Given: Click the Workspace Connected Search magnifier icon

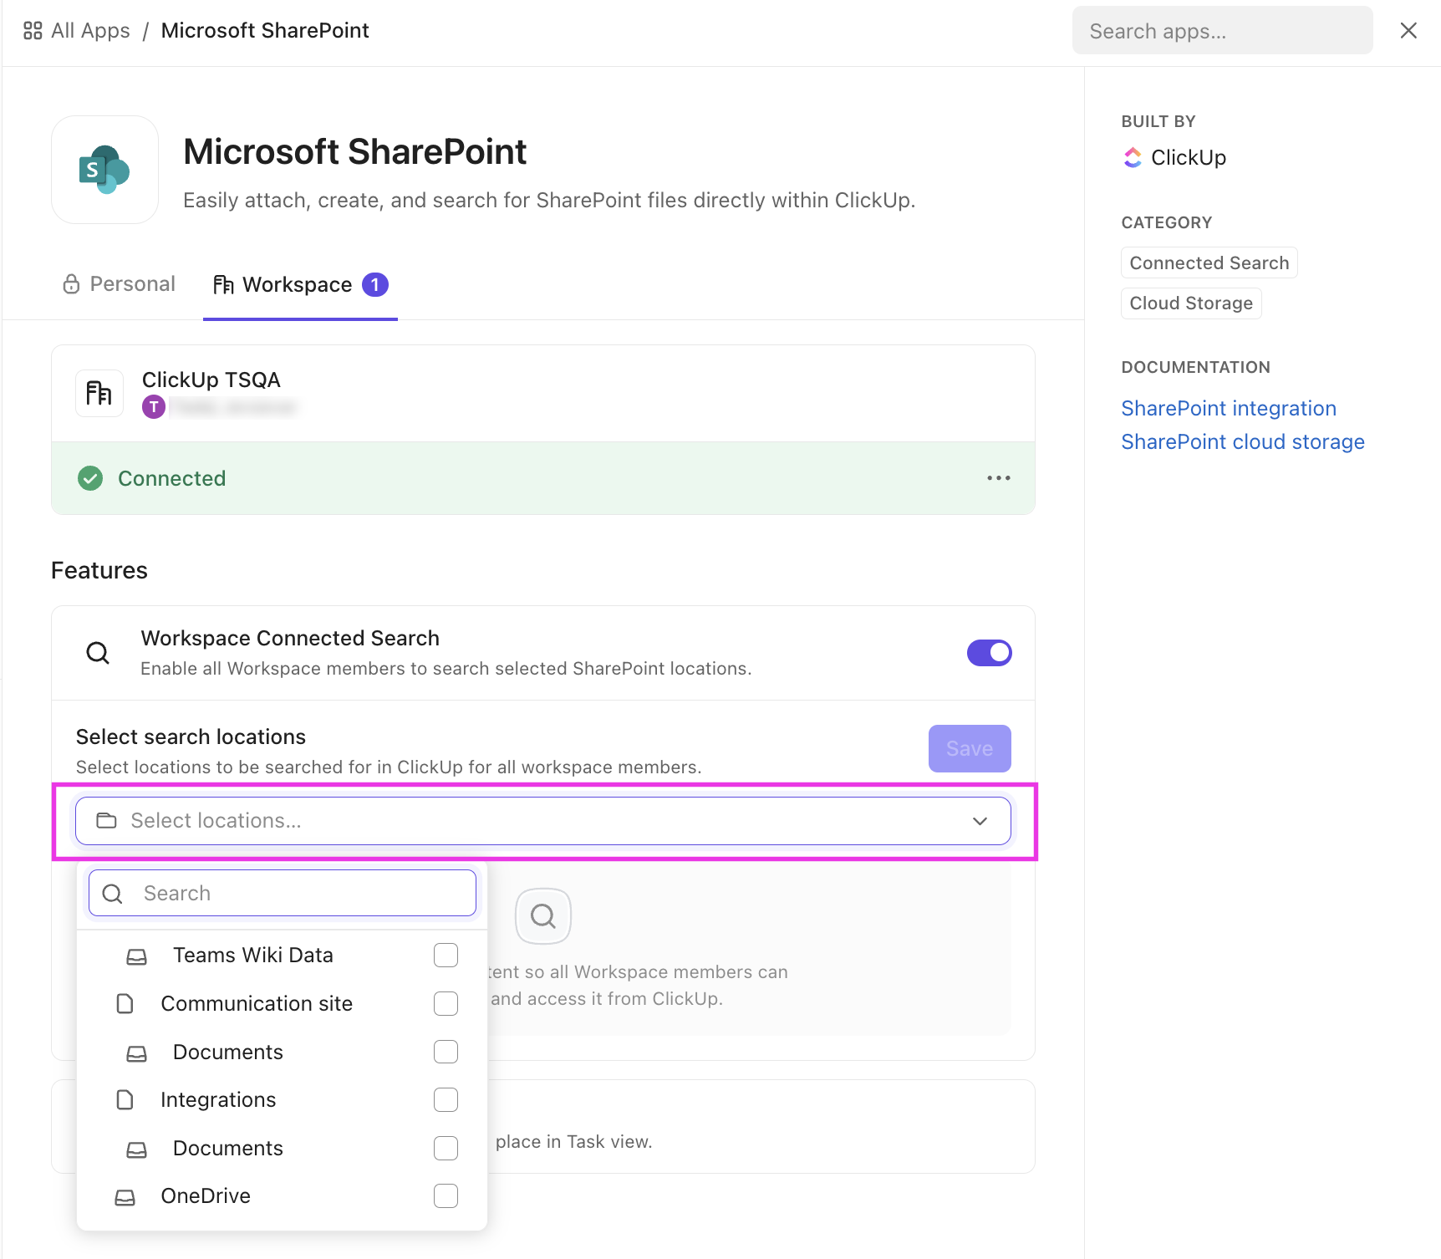Looking at the screenshot, I should pos(98,653).
